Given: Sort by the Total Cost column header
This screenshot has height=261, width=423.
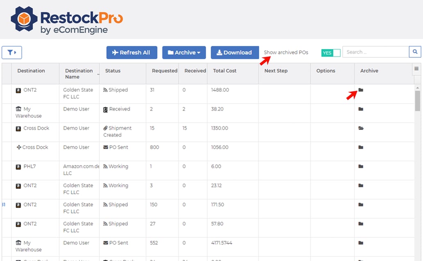Looking at the screenshot, I should [x=225, y=70].
